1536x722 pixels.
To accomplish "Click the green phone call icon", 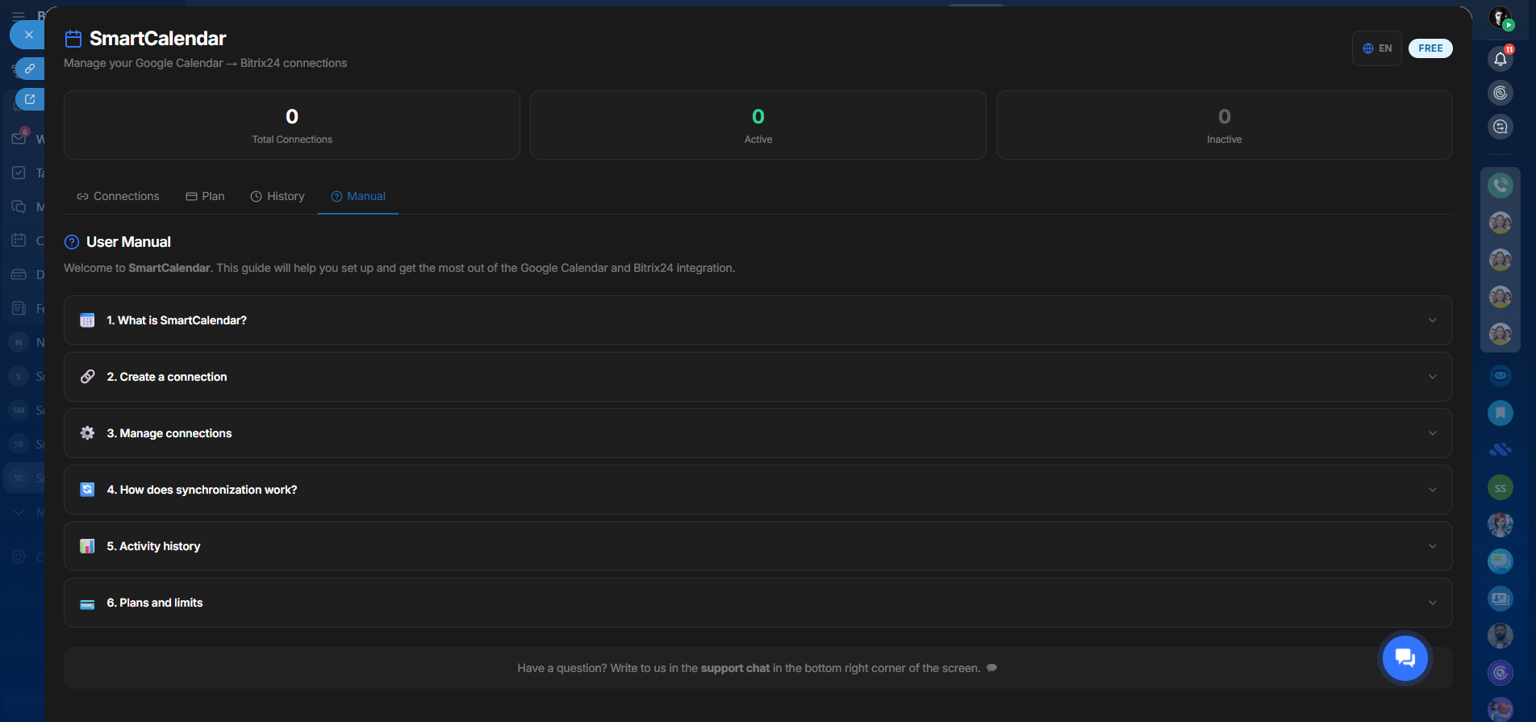I will 1500,186.
